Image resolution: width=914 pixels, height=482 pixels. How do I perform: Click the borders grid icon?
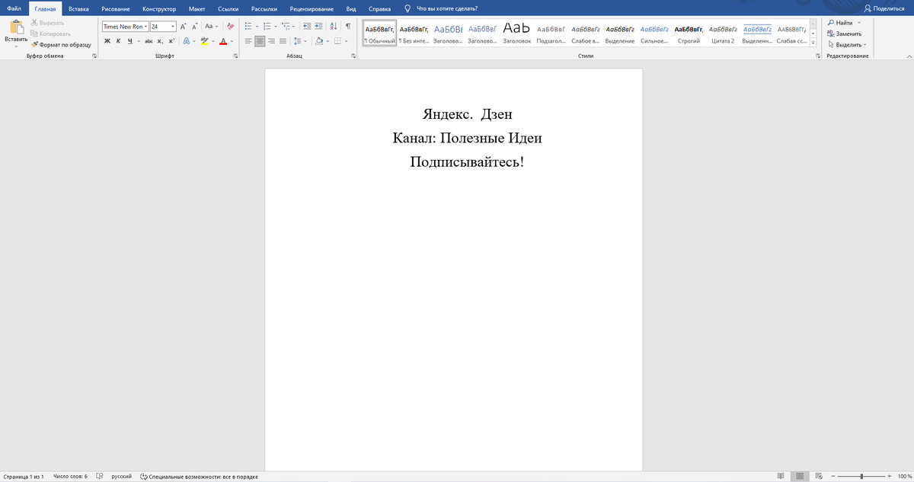tap(337, 40)
